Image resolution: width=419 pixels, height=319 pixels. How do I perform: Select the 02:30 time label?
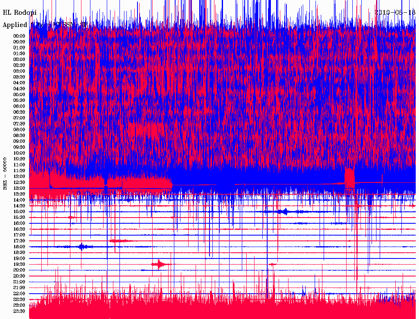click(19, 65)
